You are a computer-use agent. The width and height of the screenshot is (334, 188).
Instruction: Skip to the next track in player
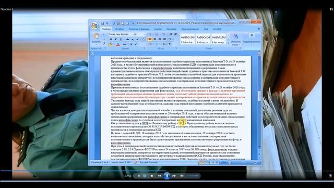click(x=174, y=176)
